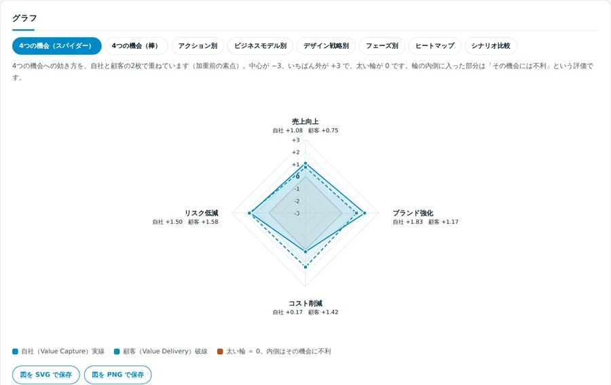This screenshot has width=611, height=385.
Task: Click 図を PNG で保存 button
Action: (117, 375)
